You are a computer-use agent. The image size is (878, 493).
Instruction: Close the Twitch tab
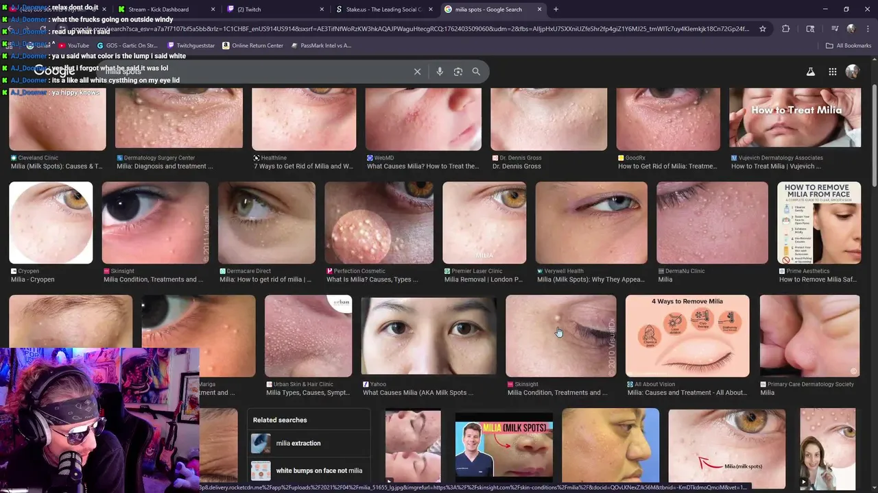point(322,10)
